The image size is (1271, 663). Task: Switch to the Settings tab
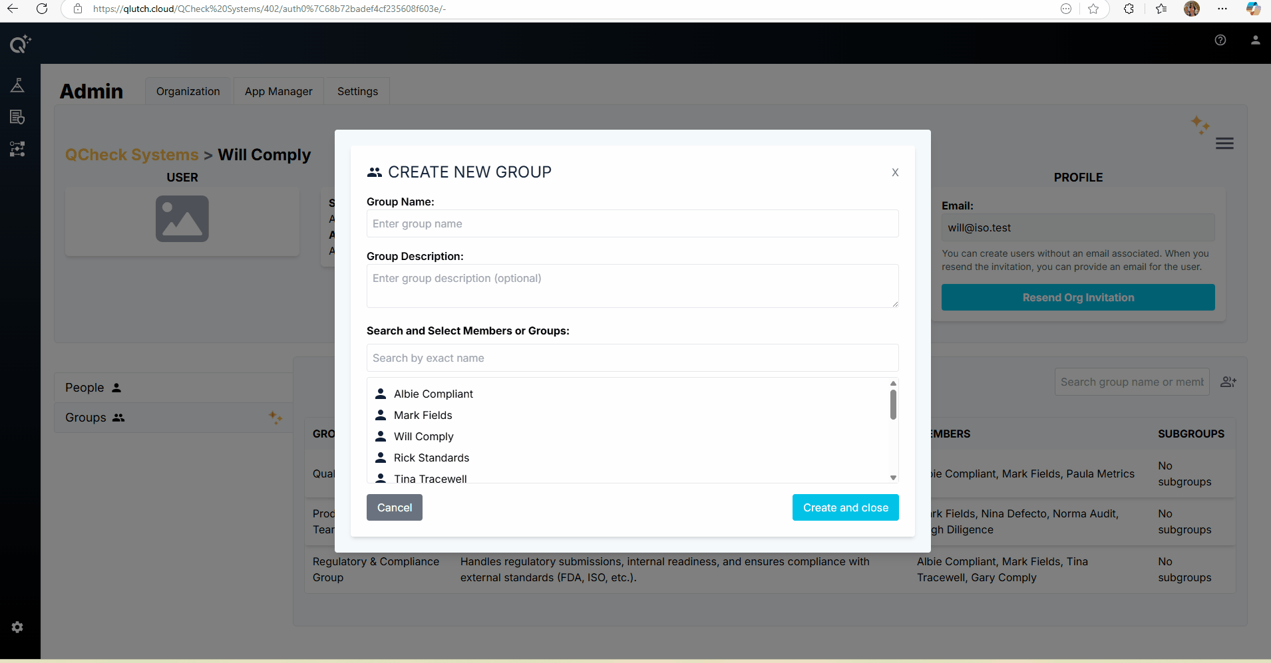pyautogui.click(x=357, y=91)
